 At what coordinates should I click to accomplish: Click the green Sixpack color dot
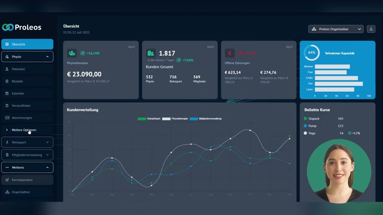click(x=305, y=119)
